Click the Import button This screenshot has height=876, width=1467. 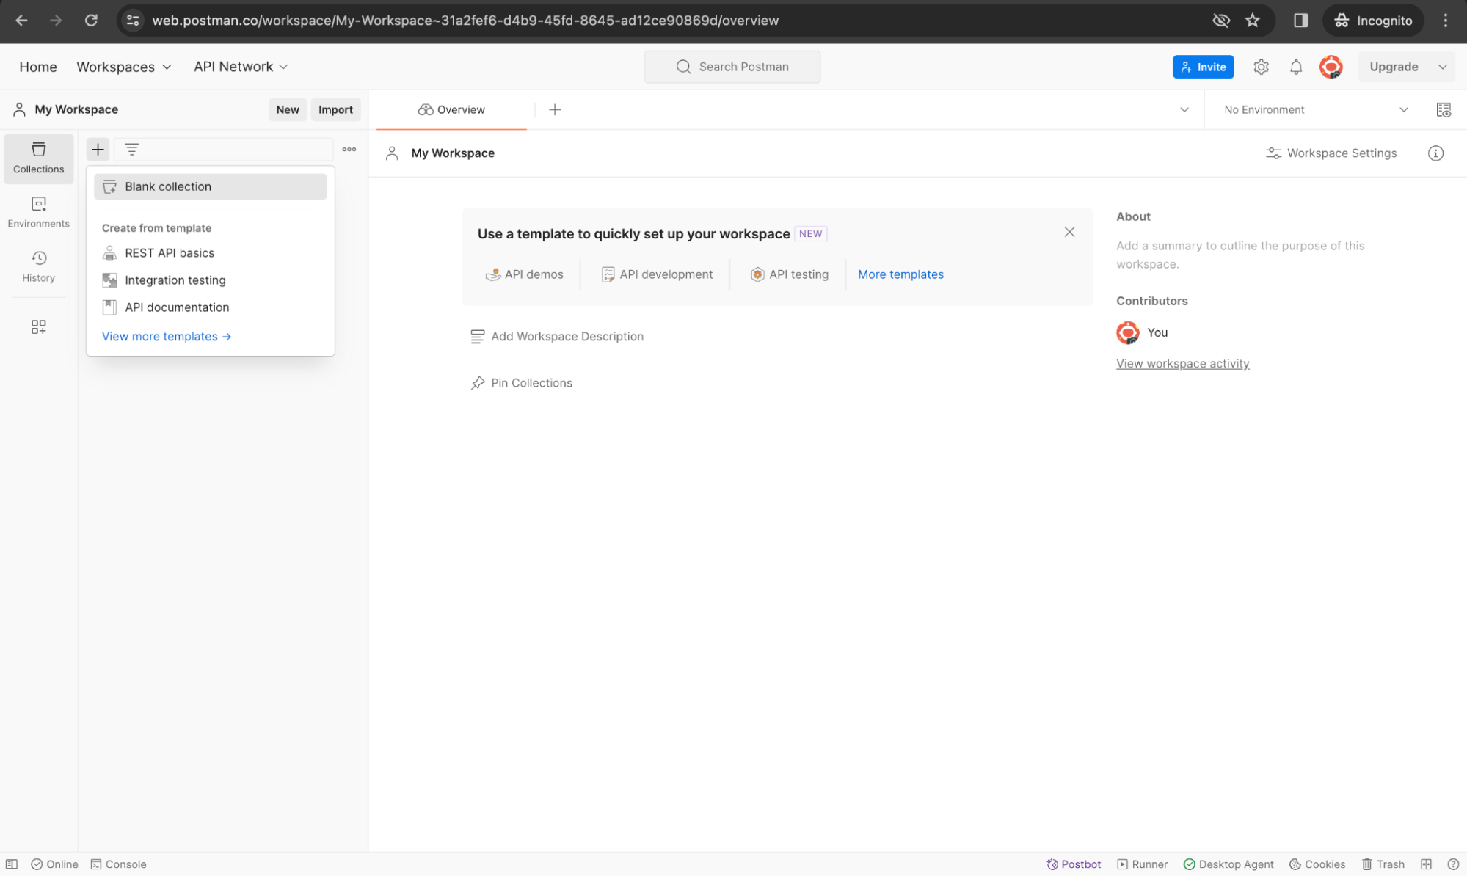(335, 109)
